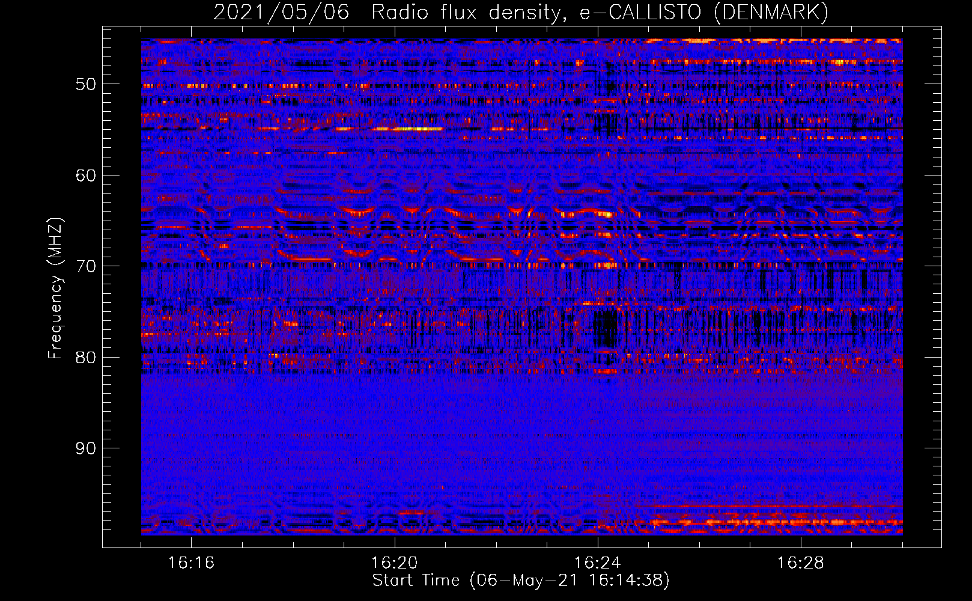Click the 'Start Time (06-May-21 16:14:38)' label
Screen dimensions: 972x601
click(520, 581)
